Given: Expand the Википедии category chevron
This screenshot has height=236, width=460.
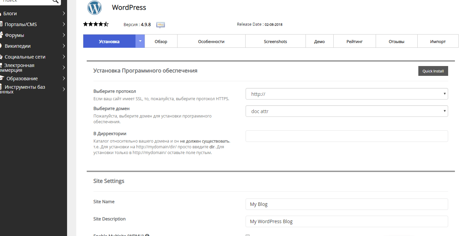Looking at the screenshot, I should tap(64, 46).
